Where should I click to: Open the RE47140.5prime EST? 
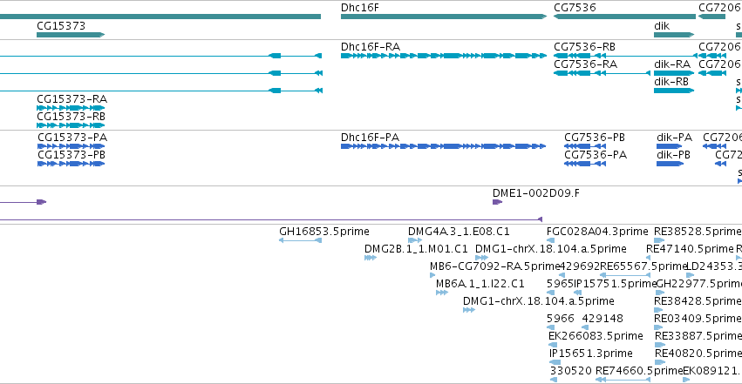click(x=649, y=258)
